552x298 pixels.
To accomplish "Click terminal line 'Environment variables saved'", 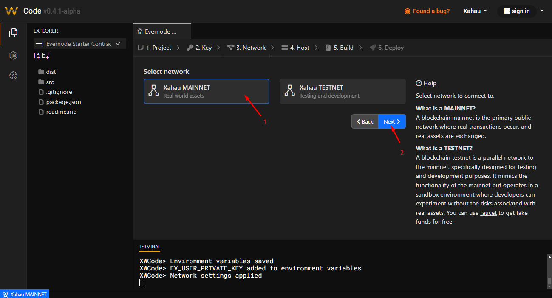I will pos(207,261).
